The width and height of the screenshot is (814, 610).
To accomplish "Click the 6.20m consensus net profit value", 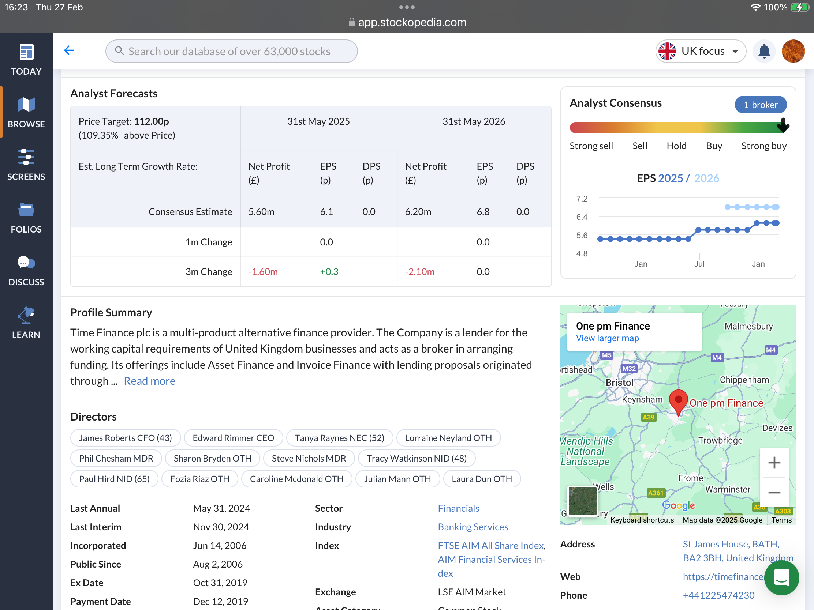I will tap(418, 212).
